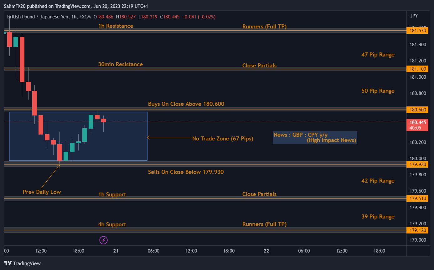Click the News: GBP CPY y/y label box
This screenshot has height=270, width=434.
tap(314, 138)
